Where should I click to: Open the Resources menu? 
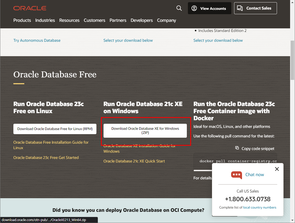69,20
